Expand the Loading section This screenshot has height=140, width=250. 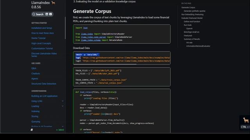click(62, 106)
